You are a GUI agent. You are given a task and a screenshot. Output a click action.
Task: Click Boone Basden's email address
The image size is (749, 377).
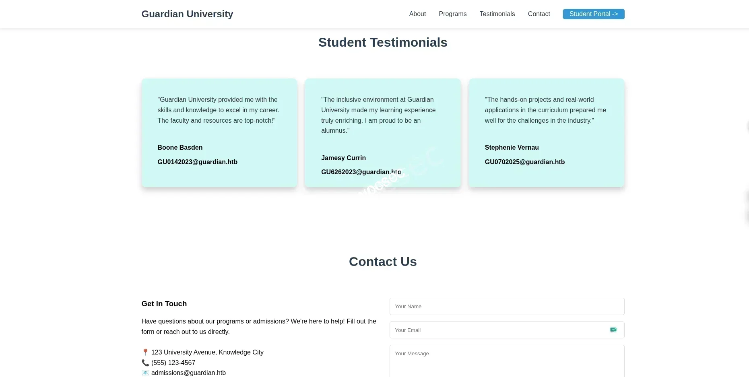coord(197,162)
